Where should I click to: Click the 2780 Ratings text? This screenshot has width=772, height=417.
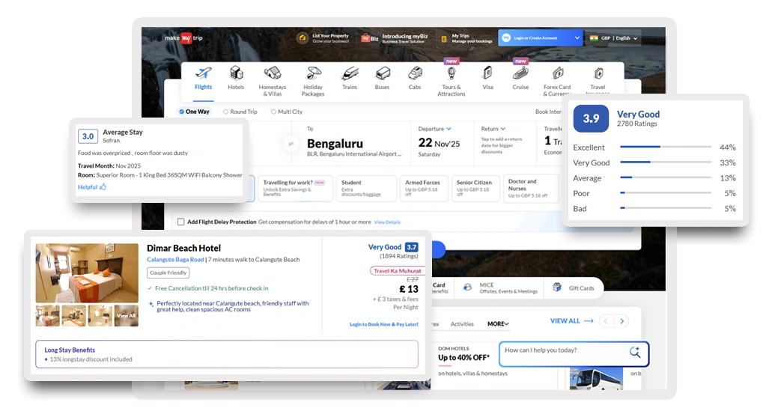coord(636,124)
